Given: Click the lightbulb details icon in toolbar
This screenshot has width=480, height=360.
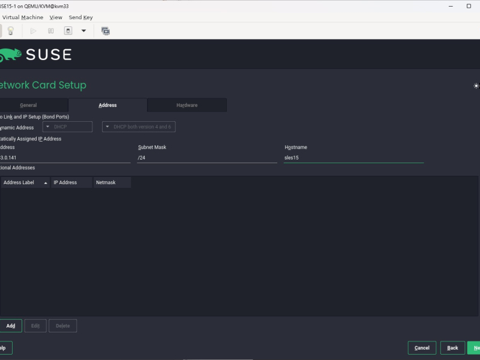Looking at the screenshot, I should pos(10,31).
